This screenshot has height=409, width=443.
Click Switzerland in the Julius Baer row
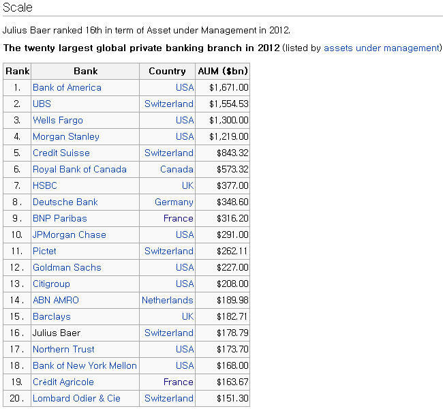[169, 333]
